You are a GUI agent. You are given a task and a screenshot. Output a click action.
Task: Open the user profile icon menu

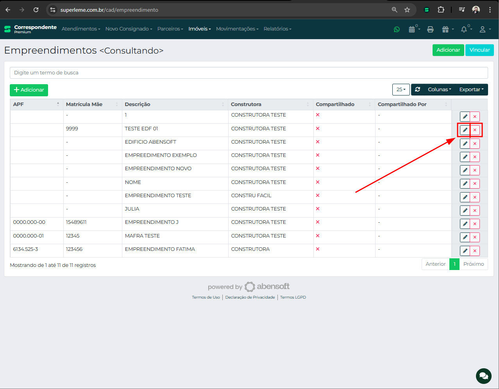pos(483,29)
